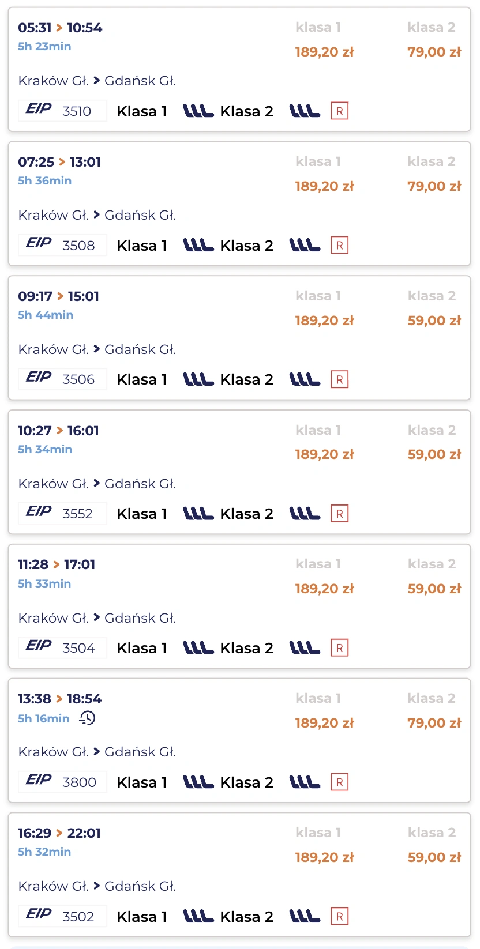The height and width of the screenshot is (949, 480).
Task: Click the reservation R icon for train 3510
Action: [x=339, y=111]
